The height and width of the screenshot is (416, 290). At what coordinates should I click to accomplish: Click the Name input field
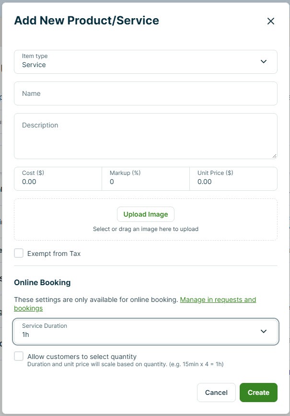(x=146, y=93)
